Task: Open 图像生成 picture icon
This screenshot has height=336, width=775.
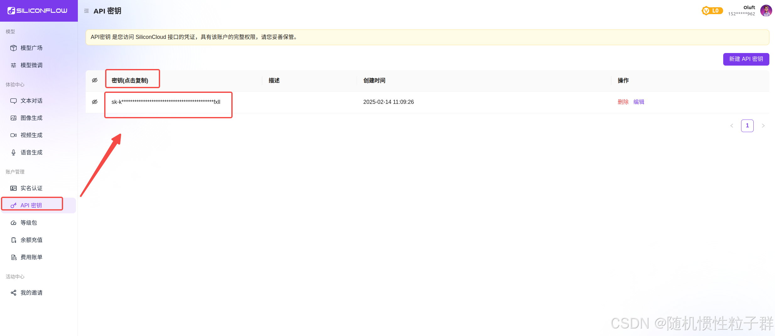Action: pyautogui.click(x=13, y=118)
